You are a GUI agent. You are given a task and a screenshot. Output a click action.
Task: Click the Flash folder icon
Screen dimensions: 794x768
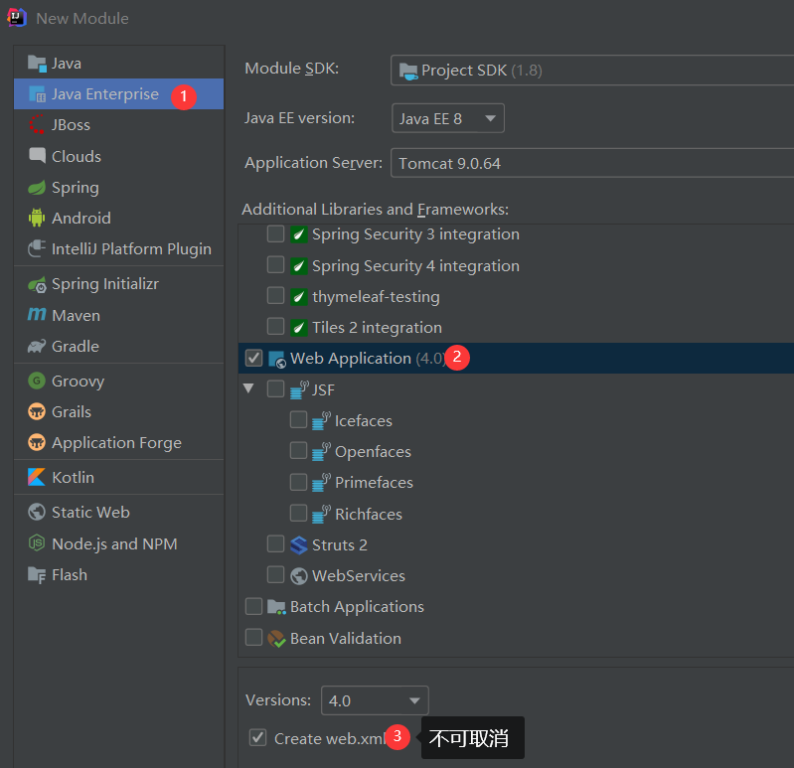[x=37, y=575]
